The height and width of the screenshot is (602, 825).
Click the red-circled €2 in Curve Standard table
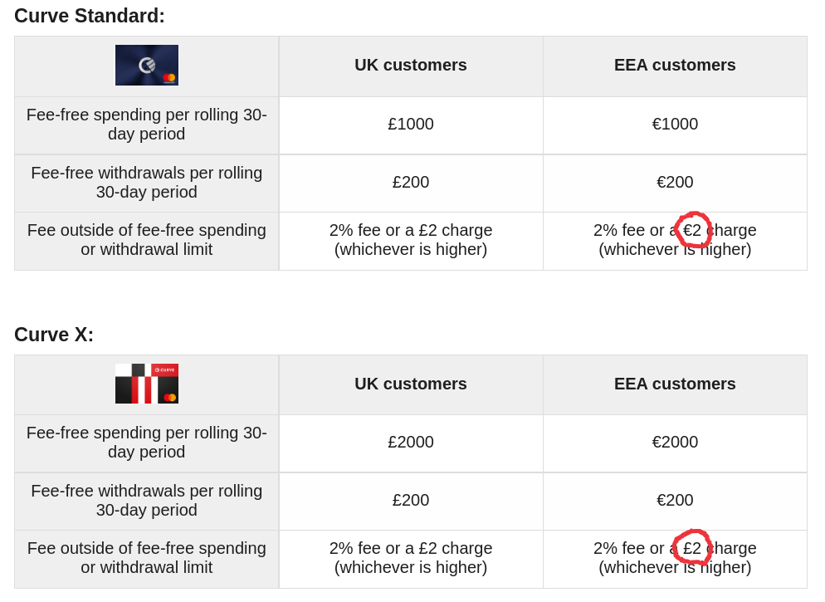(x=692, y=230)
